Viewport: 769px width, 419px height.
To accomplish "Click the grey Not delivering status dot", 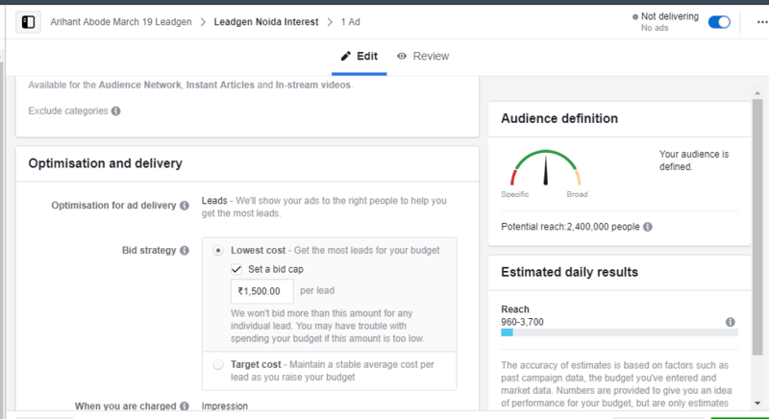I will (635, 17).
